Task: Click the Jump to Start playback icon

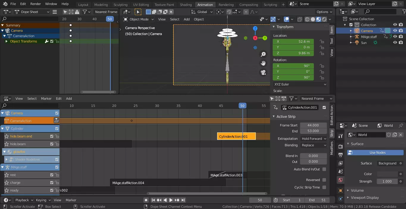Action: pos(153,200)
